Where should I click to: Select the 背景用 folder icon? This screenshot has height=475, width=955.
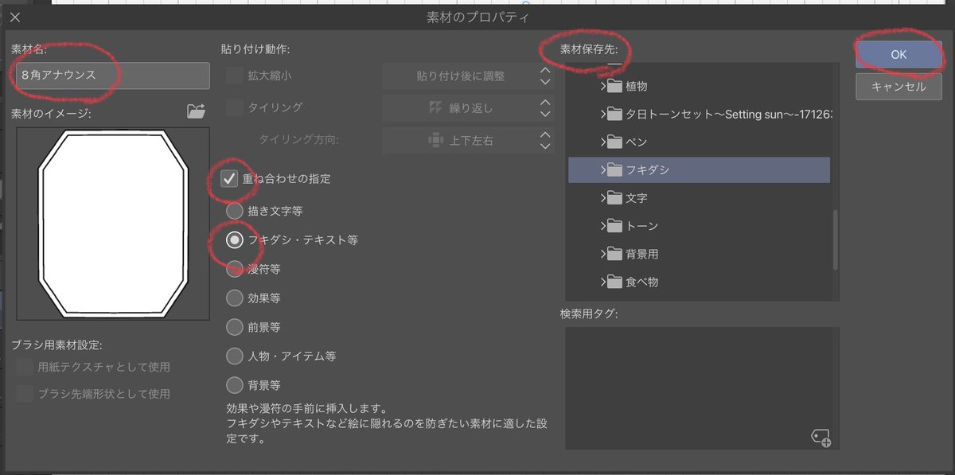tap(614, 254)
